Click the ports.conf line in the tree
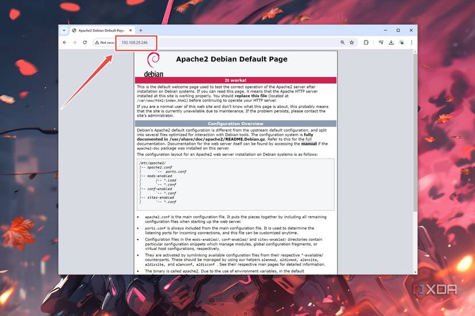Screen dimensions: 475x316 176,171
